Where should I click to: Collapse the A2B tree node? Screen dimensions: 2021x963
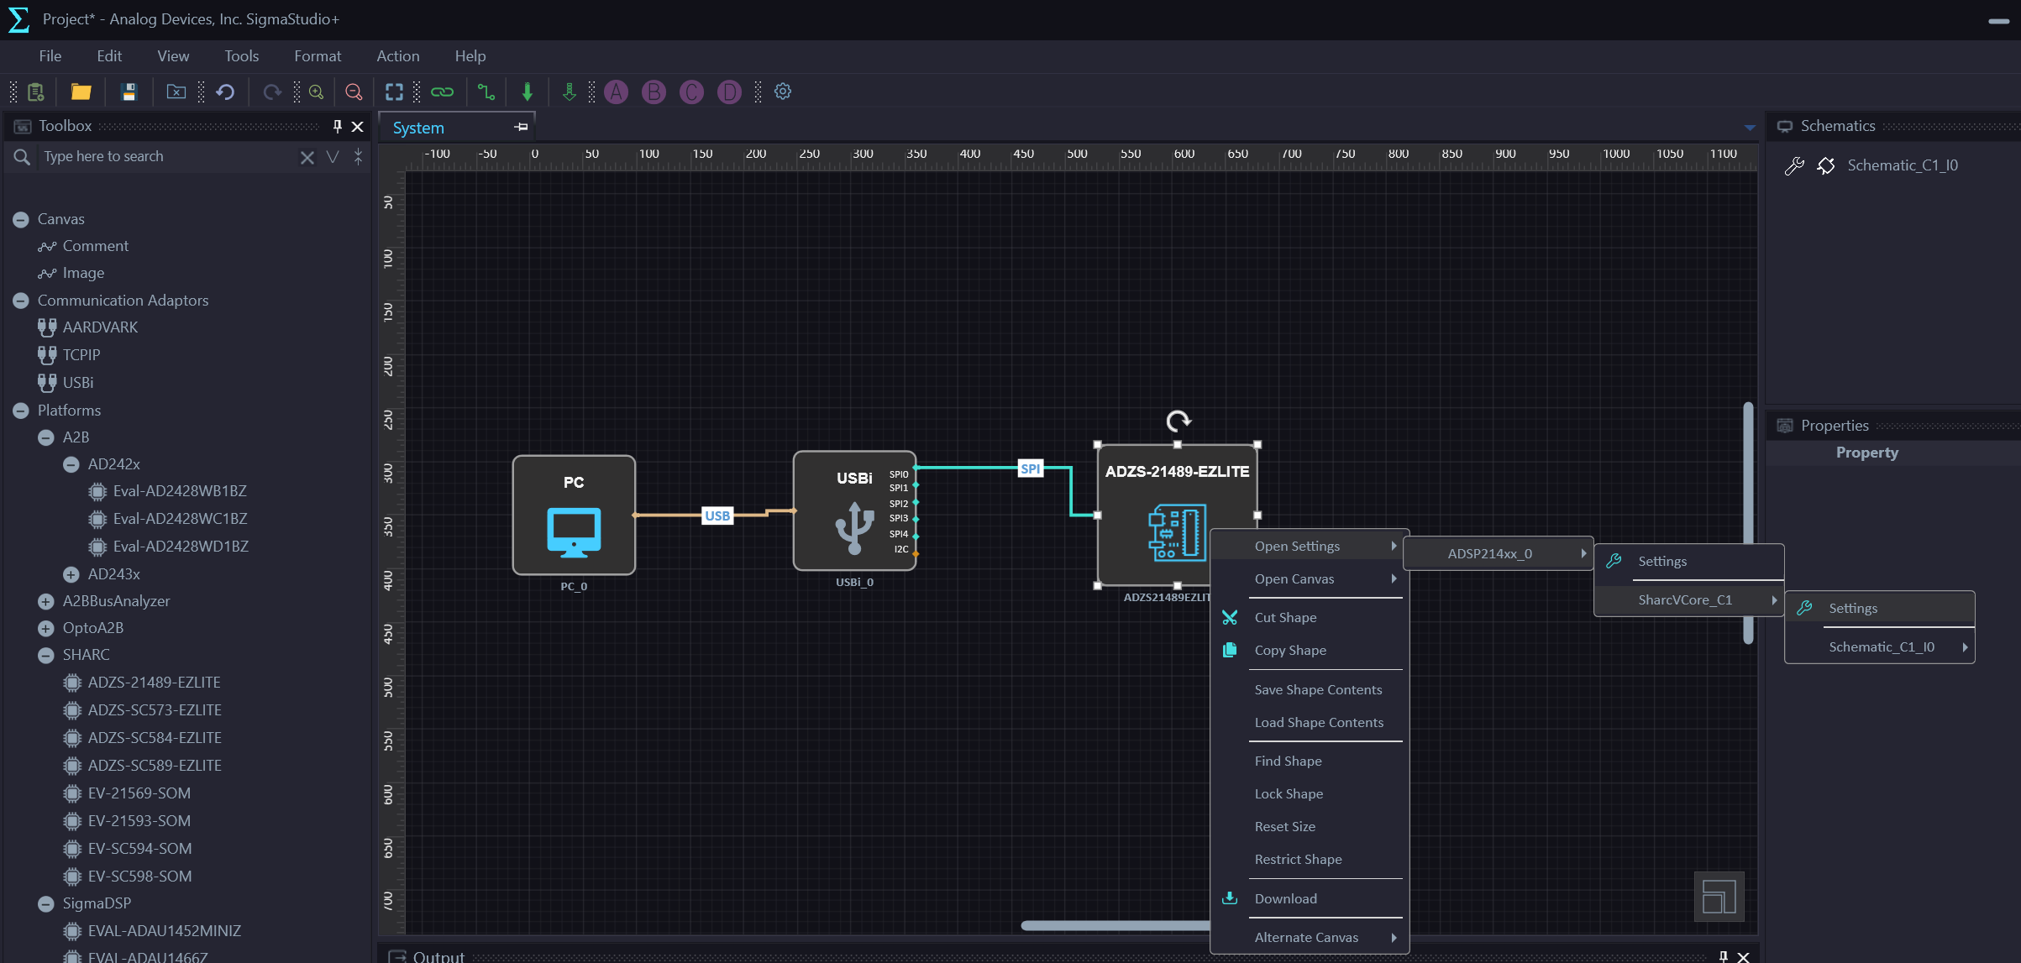point(46,437)
